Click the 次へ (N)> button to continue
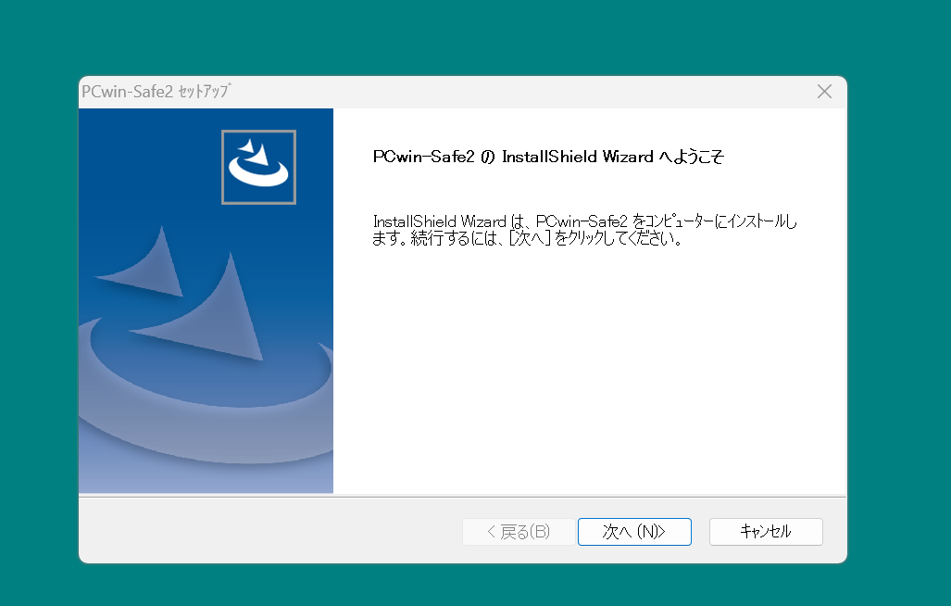This screenshot has width=951, height=606. coord(634,531)
